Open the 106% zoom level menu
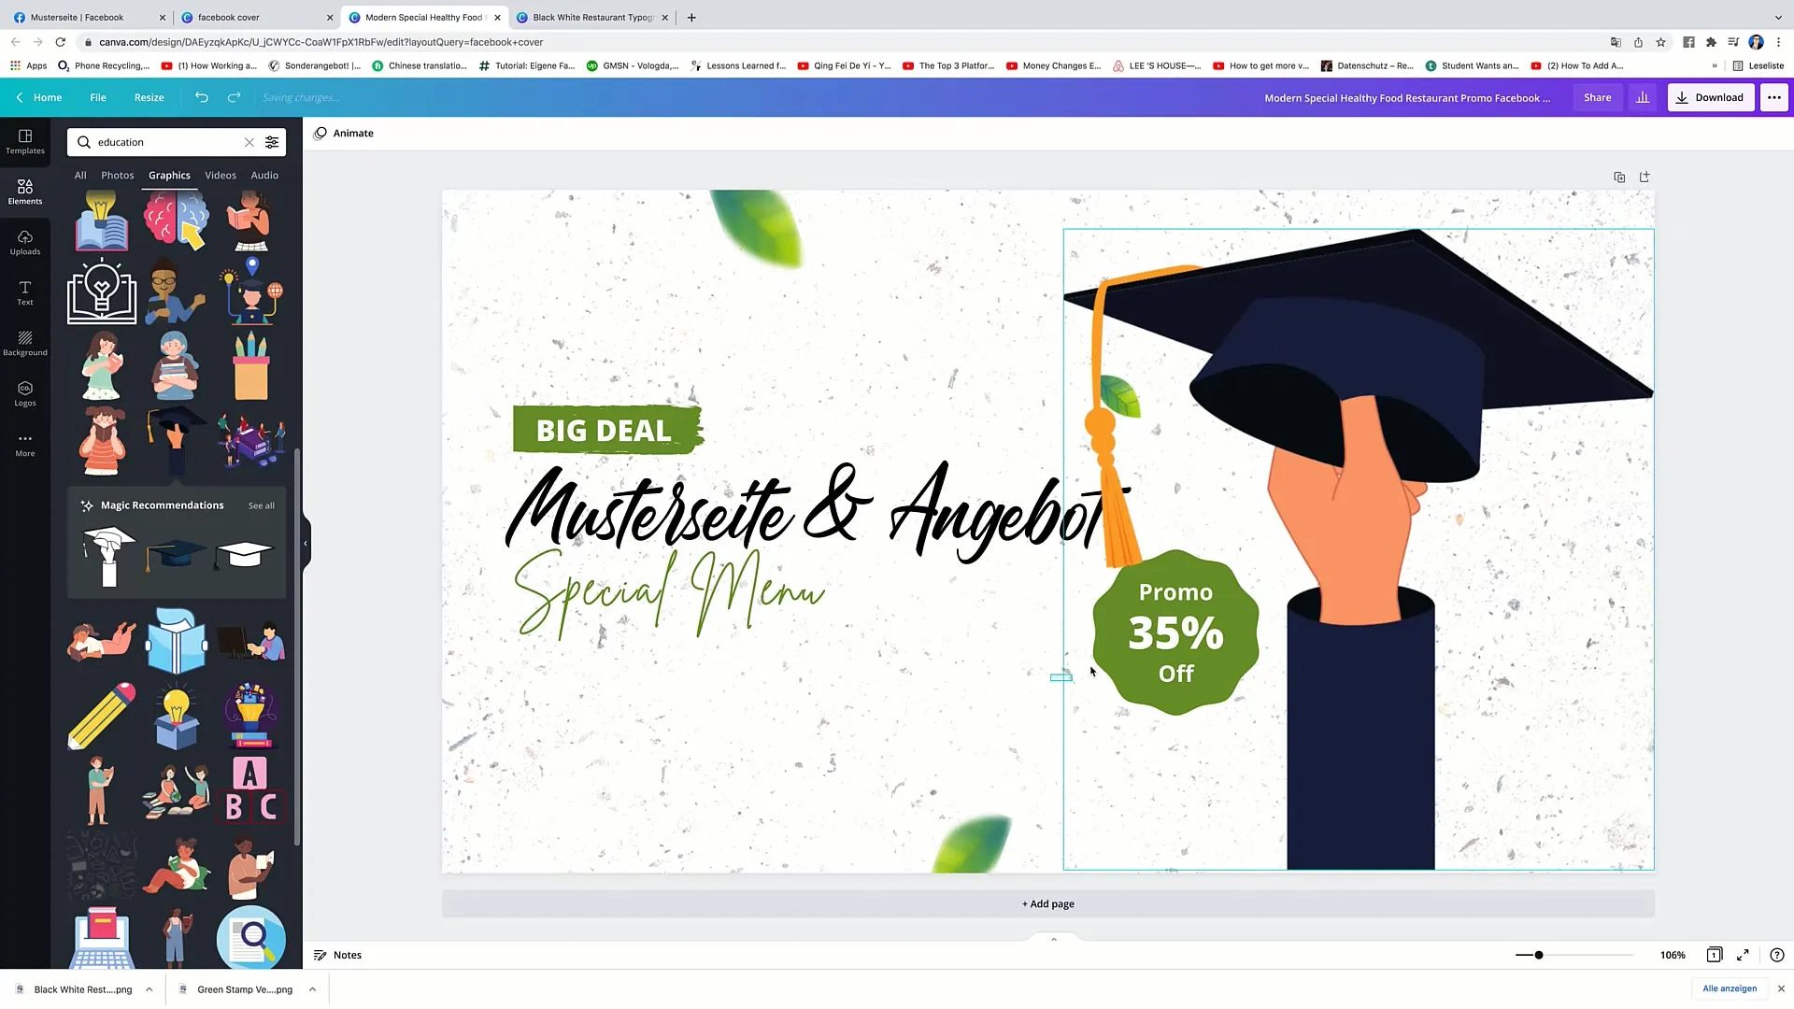 (1673, 955)
